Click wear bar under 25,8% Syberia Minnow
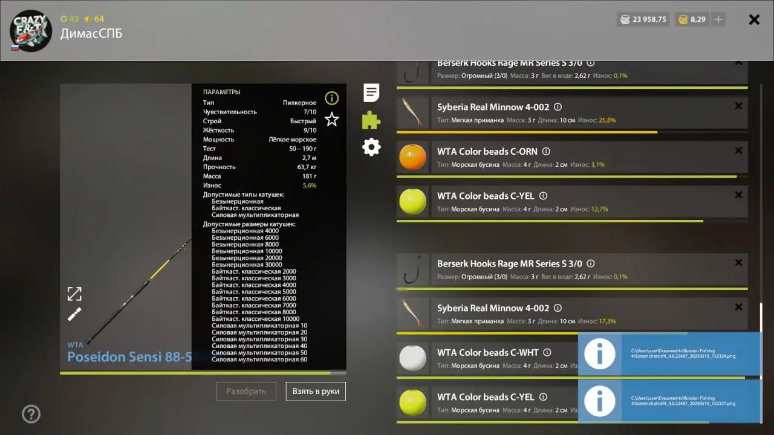 pos(572,132)
